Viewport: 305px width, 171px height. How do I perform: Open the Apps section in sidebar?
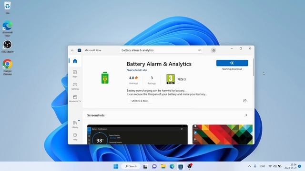click(x=75, y=74)
